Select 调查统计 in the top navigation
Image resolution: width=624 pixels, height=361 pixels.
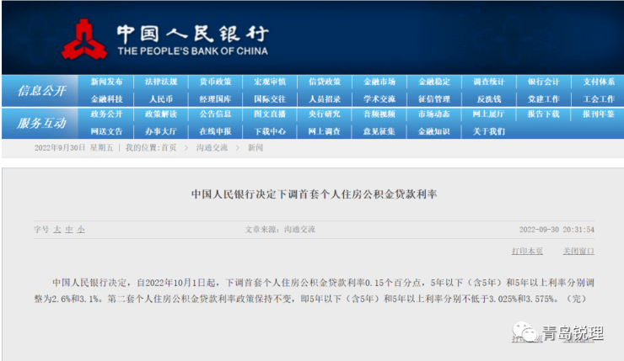tap(488, 82)
